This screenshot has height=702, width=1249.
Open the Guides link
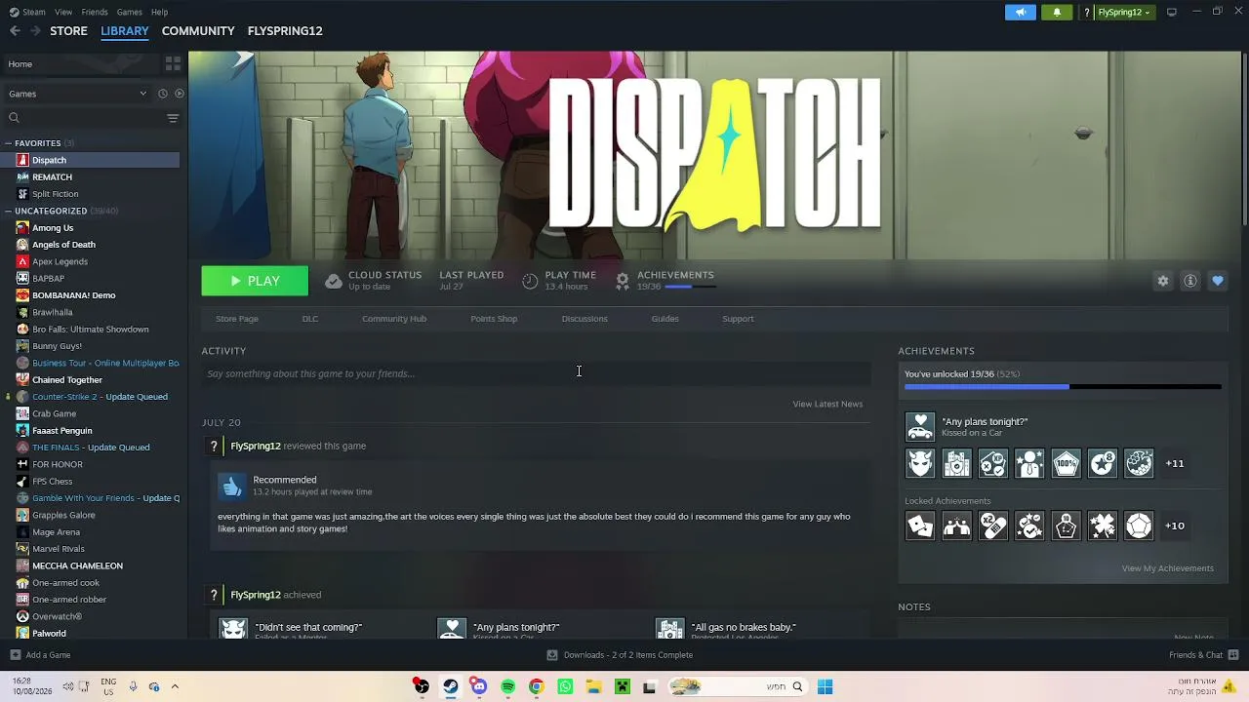click(x=665, y=319)
